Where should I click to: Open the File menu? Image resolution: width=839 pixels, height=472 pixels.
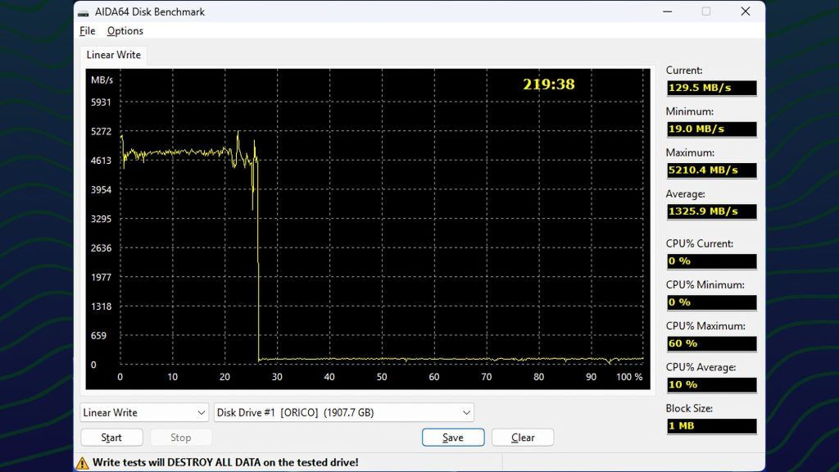(87, 31)
